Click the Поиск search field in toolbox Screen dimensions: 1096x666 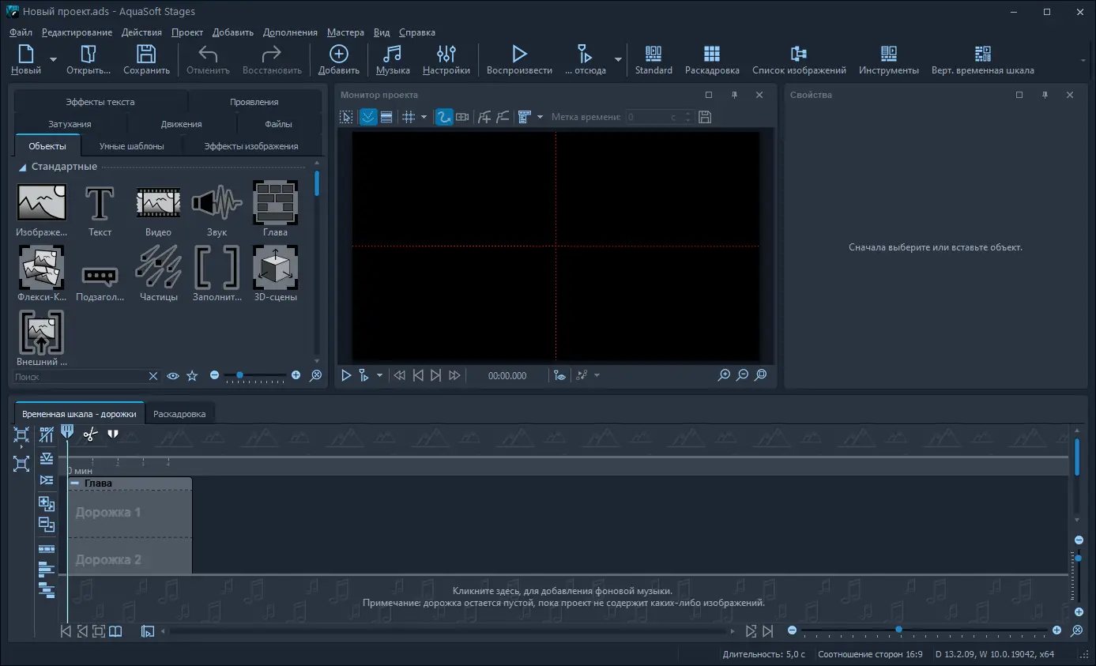click(x=79, y=377)
